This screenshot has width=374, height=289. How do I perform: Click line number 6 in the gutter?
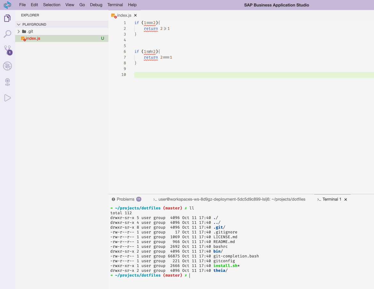[125, 52]
